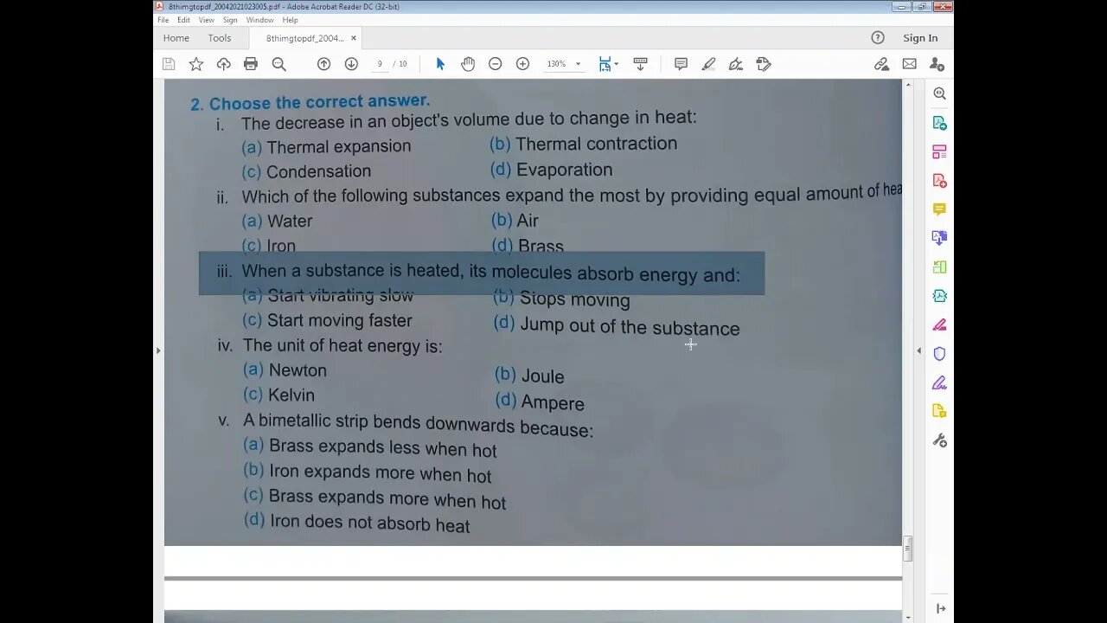Click the answer text "Start moving faster"
The height and width of the screenshot is (623, 1107).
click(x=340, y=320)
